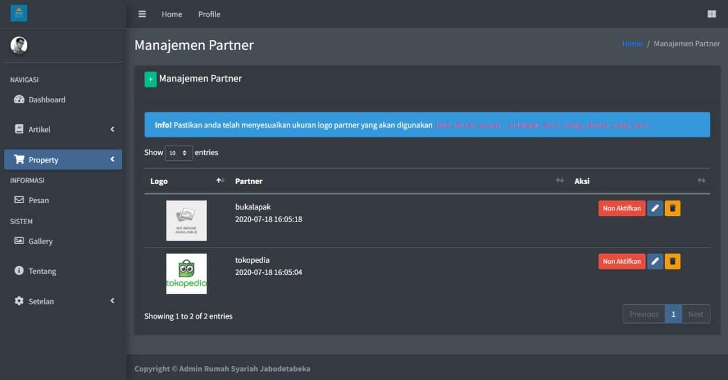
Task: Open the Show entries count dropdown
Action: pyautogui.click(x=179, y=153)
